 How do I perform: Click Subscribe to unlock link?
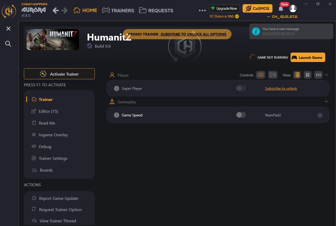pyautogui.click(x=281, y=88)
